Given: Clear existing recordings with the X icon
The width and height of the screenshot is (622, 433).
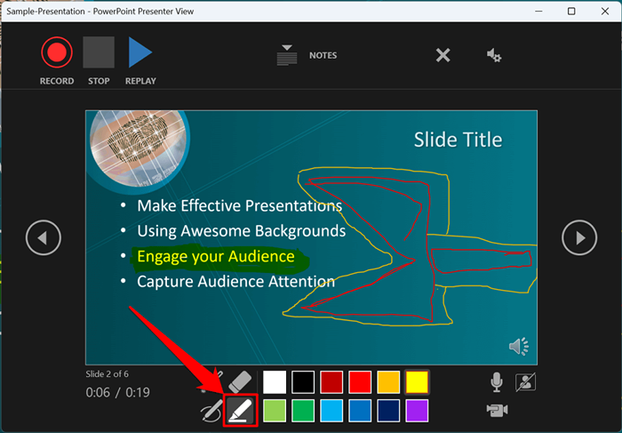Looking at the screenshot, I should [443, 55].
